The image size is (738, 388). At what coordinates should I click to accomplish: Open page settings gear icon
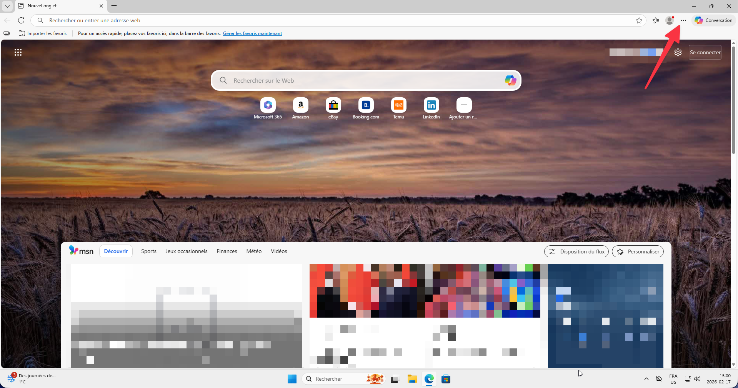coord(678,52)
